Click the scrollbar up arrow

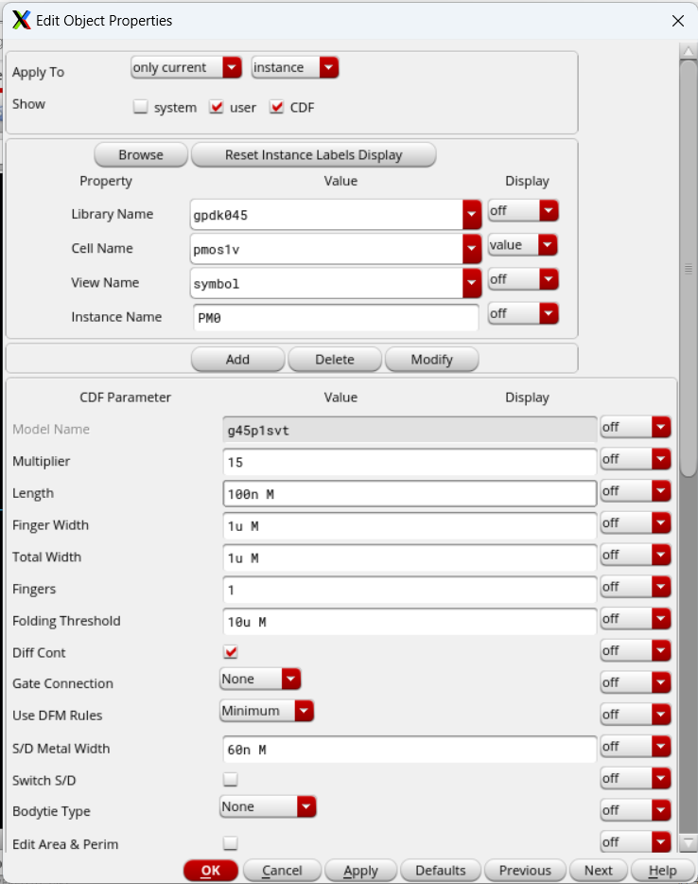click(689, 51)
